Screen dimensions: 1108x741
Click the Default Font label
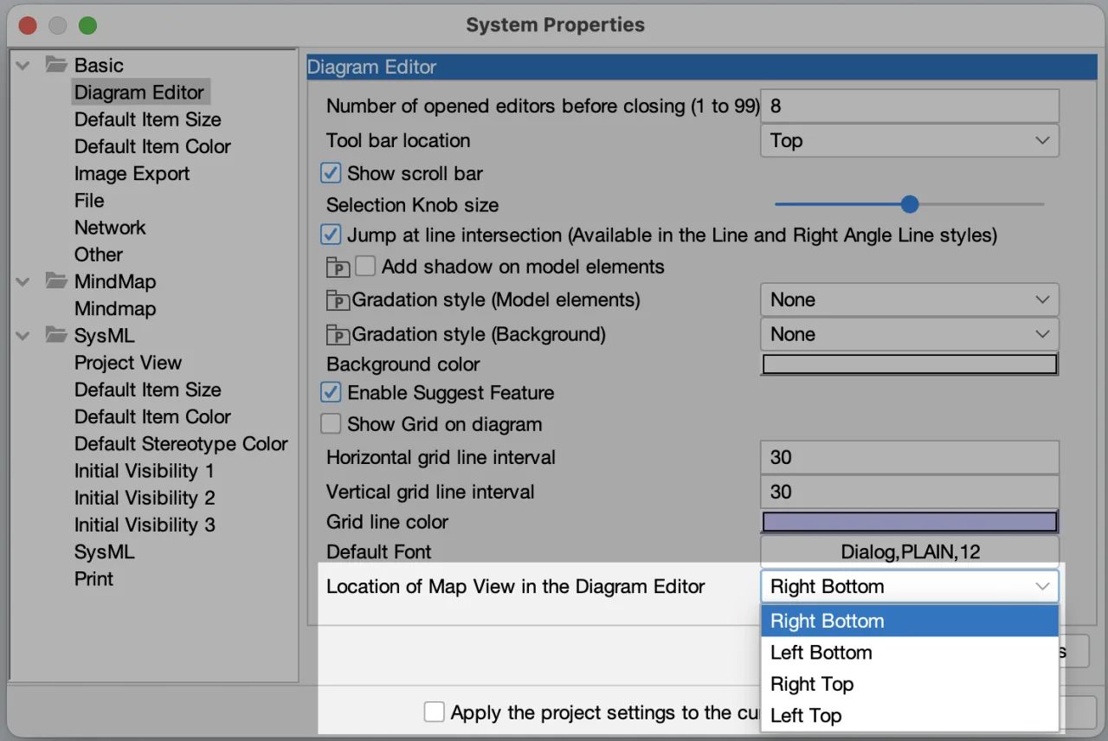(378, 551)
